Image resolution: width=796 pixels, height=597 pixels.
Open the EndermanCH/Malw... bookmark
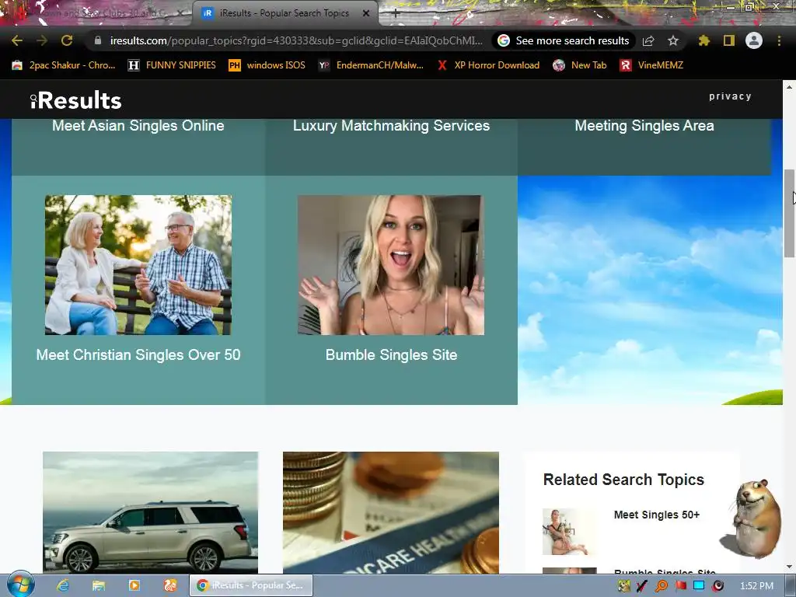[371, 65]
